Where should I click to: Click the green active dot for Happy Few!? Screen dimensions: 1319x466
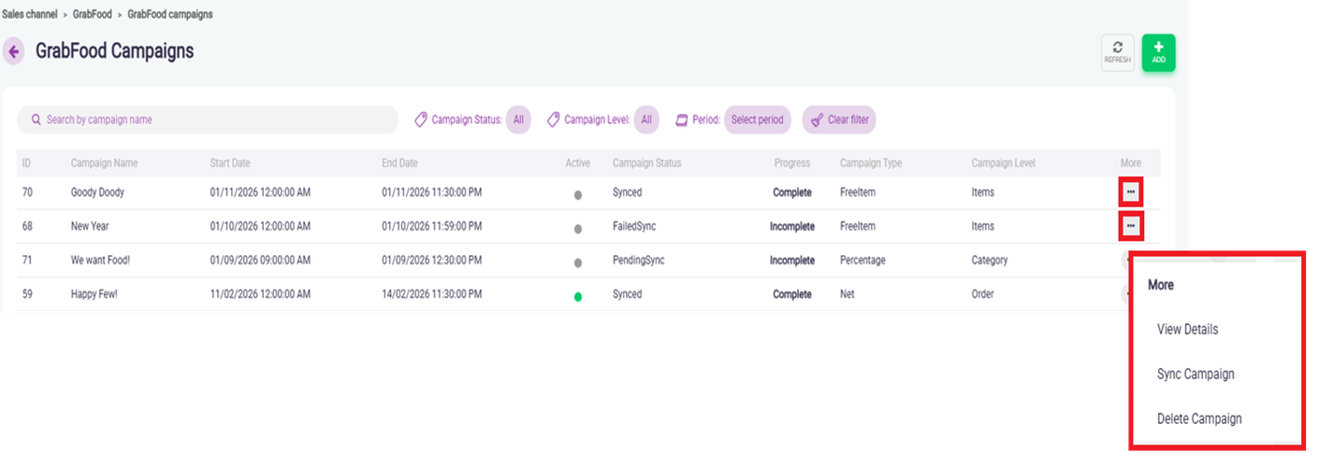point(578,297)
